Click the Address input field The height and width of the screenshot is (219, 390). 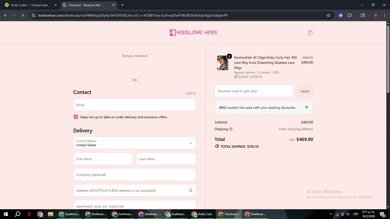pos(134,190)
